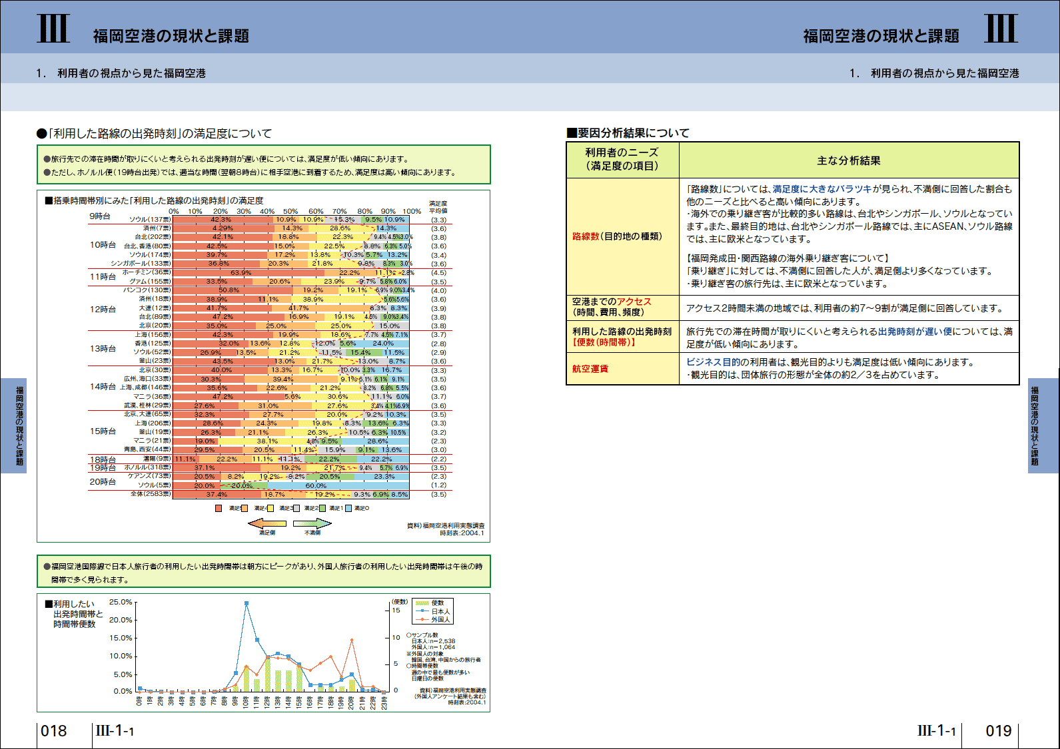This screenshot has width=1060, height=749.
Task: Click the row label ホーチミン(36票)
Action: tap(147, 272)
